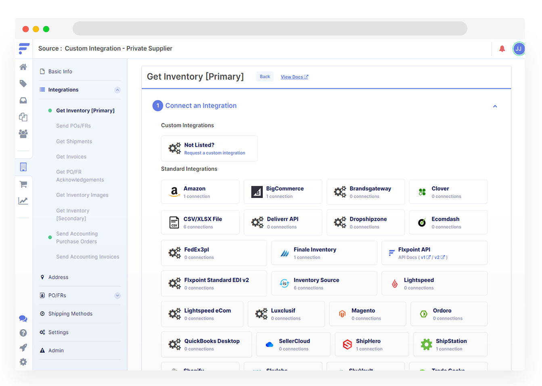Viewport: 542px width, 386px height.
Task: Open the Flxpoint API v2 docs link
Action: click(439, 257)
